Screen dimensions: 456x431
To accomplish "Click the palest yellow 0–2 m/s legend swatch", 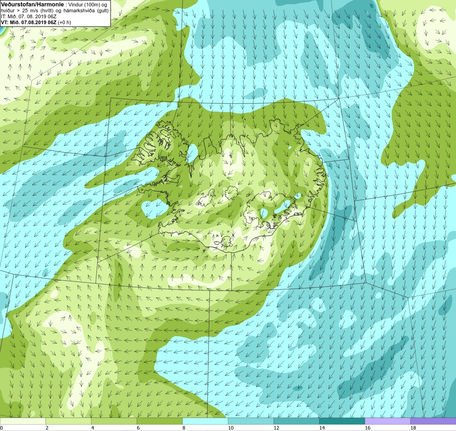I will [23, 421].
